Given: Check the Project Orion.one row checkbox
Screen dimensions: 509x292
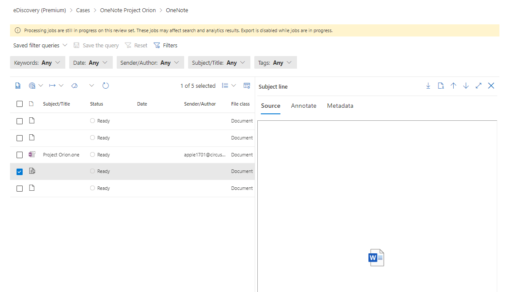Looking at the screenshot, I should point(20,155).
